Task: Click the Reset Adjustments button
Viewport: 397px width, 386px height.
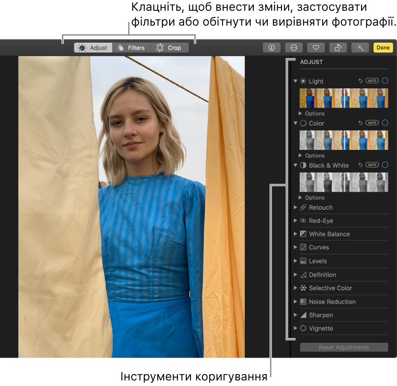Action: tap(344, 347)
